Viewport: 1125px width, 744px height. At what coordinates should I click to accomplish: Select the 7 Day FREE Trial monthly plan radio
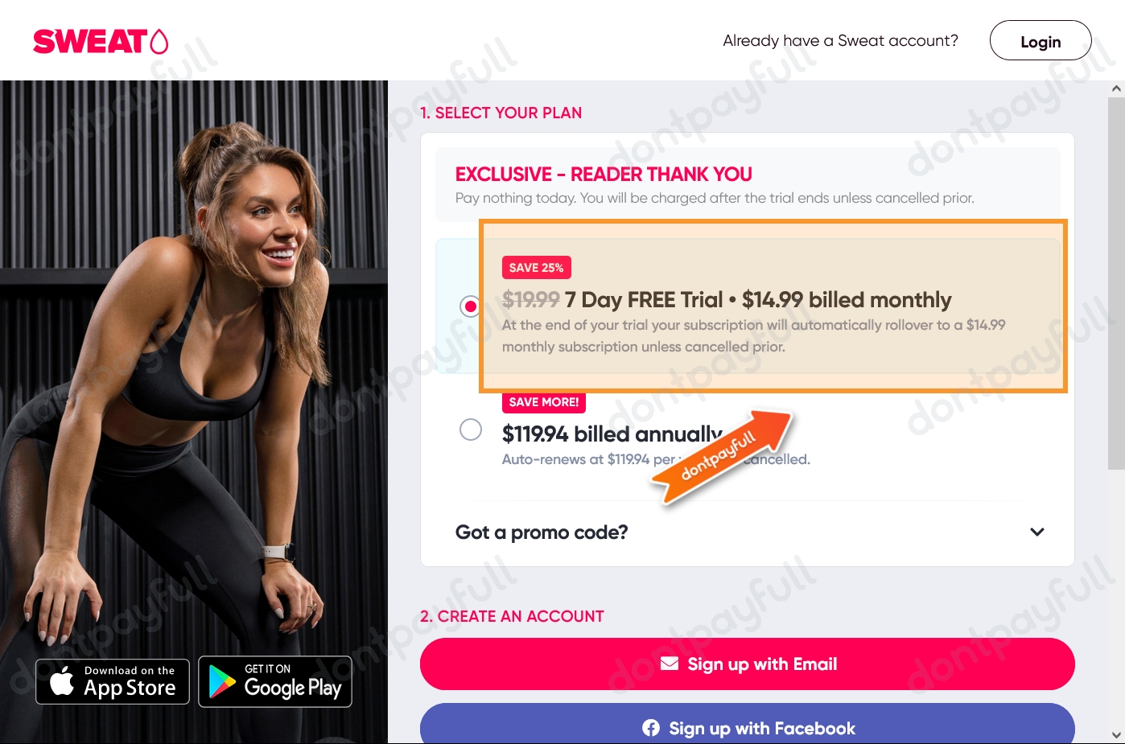click(470, 306)
